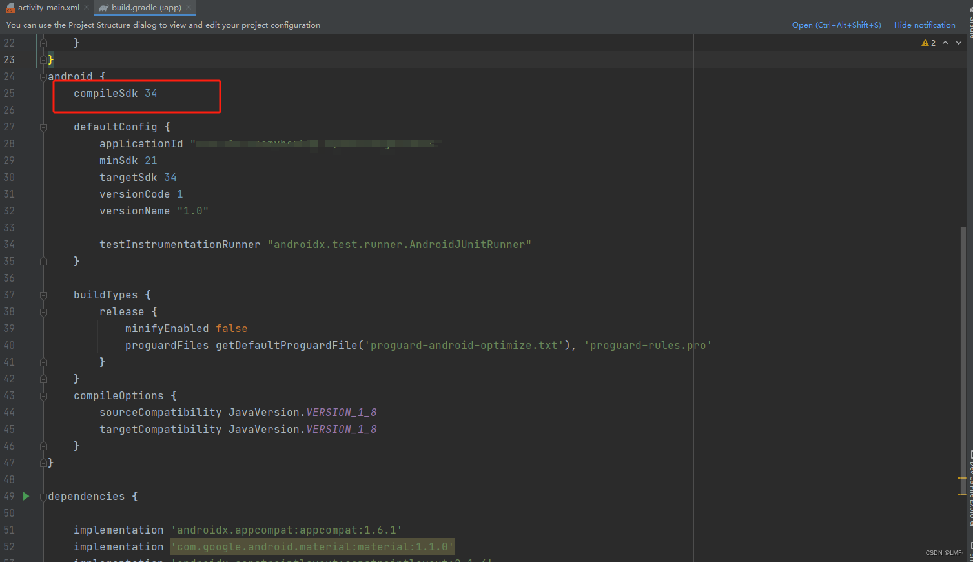Go to next highlighted problem arrow
973x562 pixels.
[959, 43]
